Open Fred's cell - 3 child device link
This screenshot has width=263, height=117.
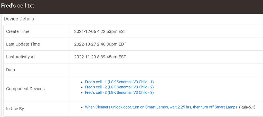[119, 92]
